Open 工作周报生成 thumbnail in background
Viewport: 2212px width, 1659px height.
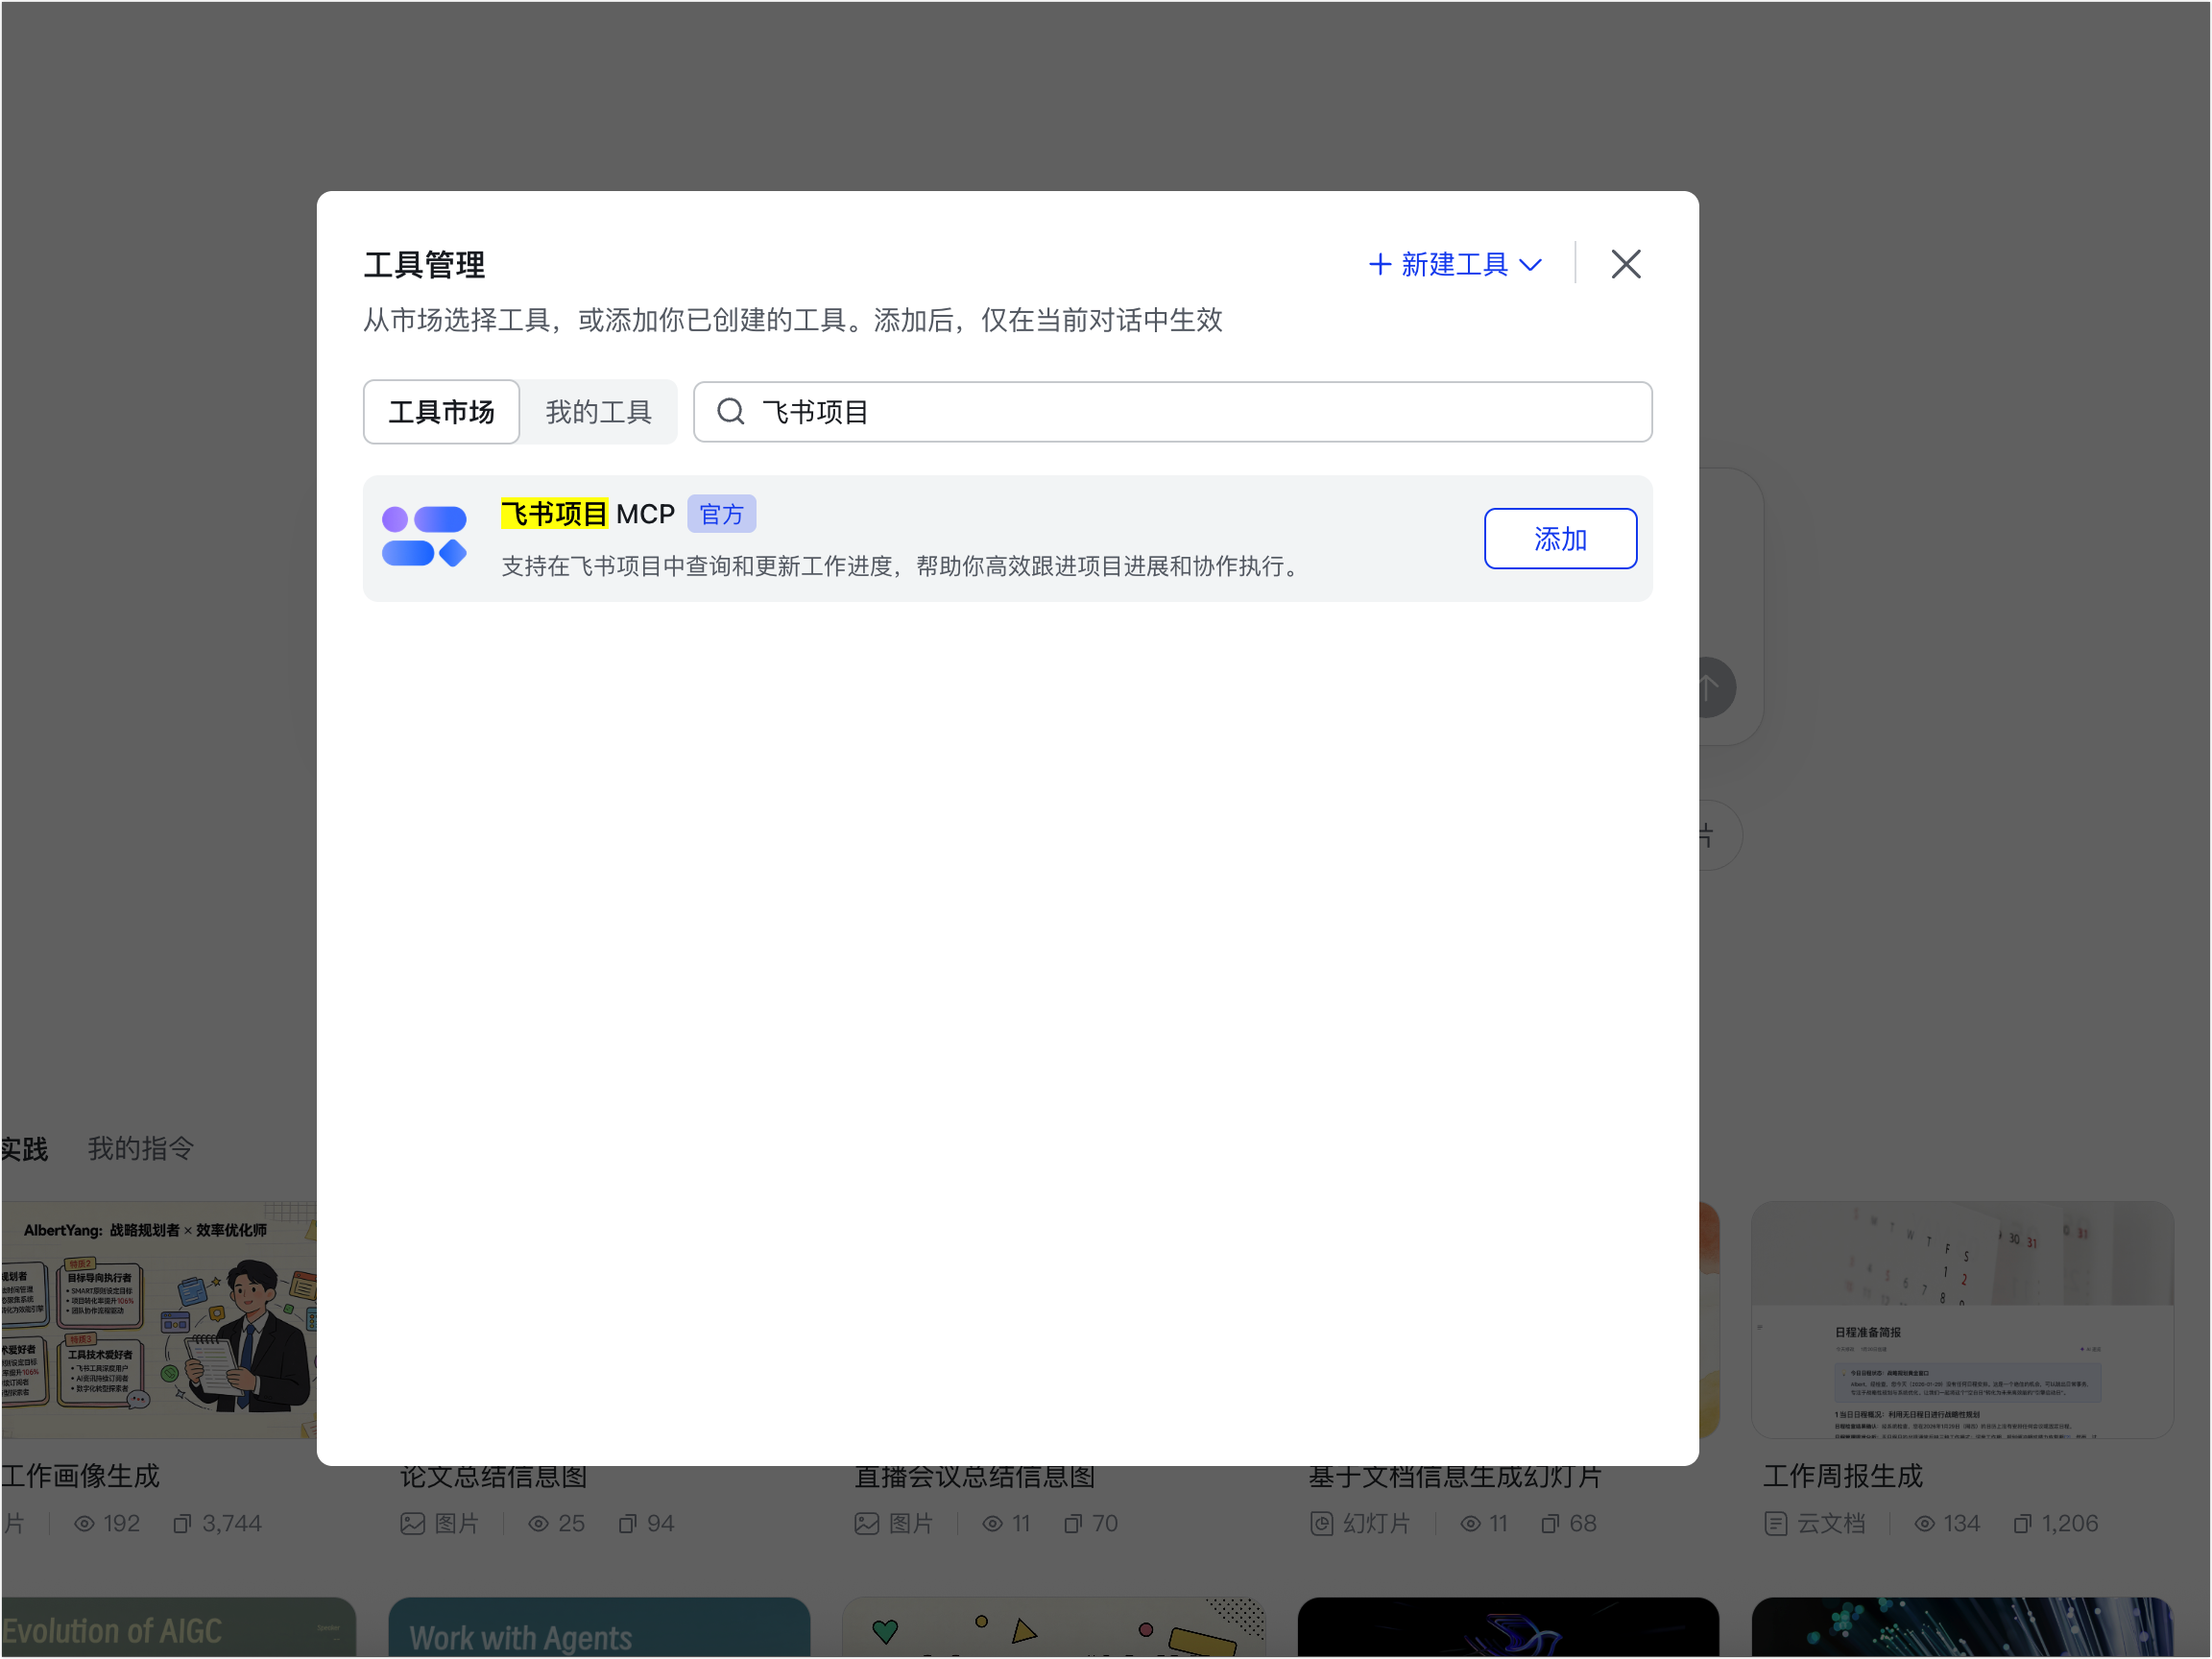(x=1962, y=1320)
